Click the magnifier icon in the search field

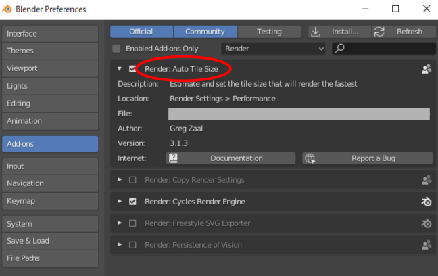[x=340, y=49]
